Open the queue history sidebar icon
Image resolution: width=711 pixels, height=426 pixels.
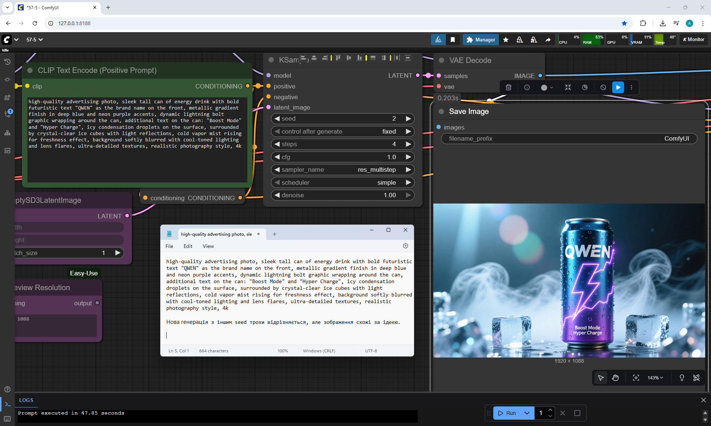pos(7,62)
